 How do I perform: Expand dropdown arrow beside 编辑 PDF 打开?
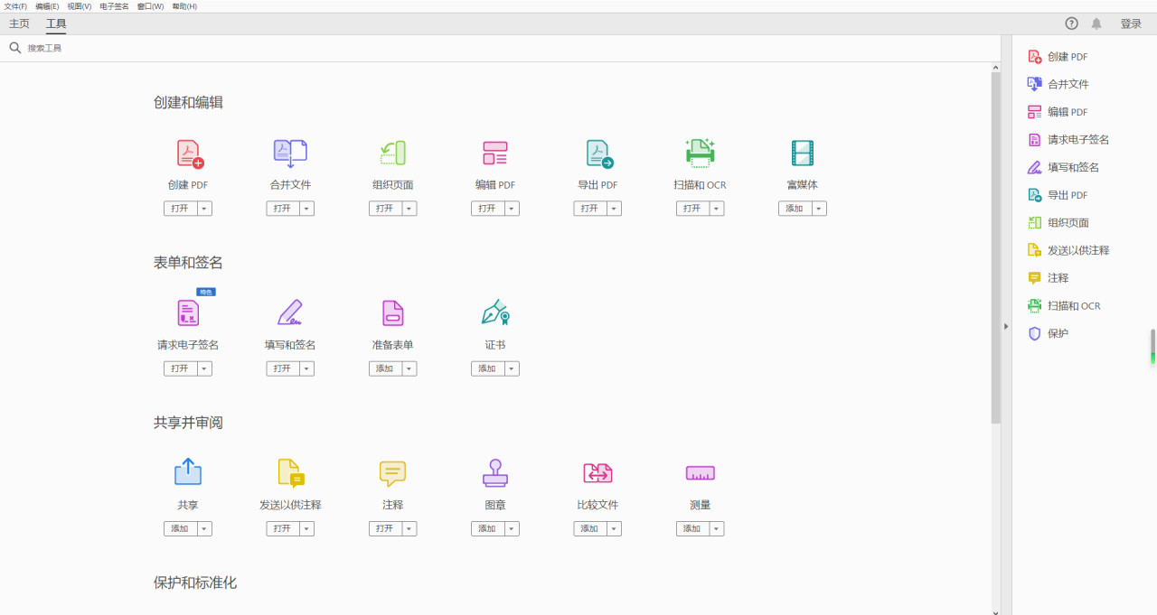click(513, 209)
